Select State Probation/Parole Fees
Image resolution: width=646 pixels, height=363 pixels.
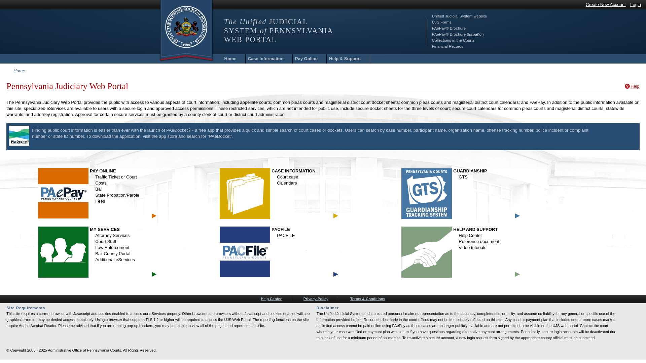117,198
